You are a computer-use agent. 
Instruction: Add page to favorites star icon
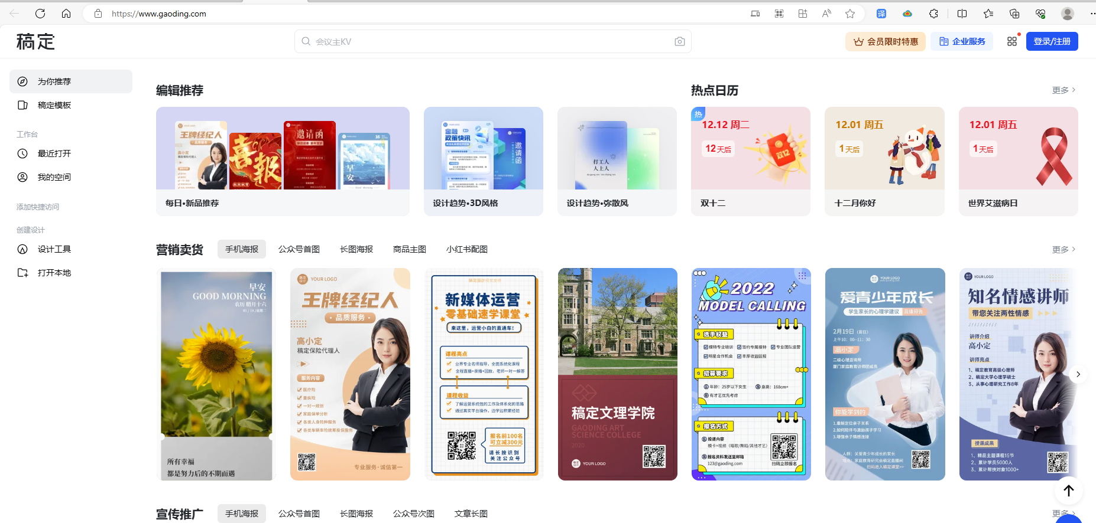[x=850, y=14]
